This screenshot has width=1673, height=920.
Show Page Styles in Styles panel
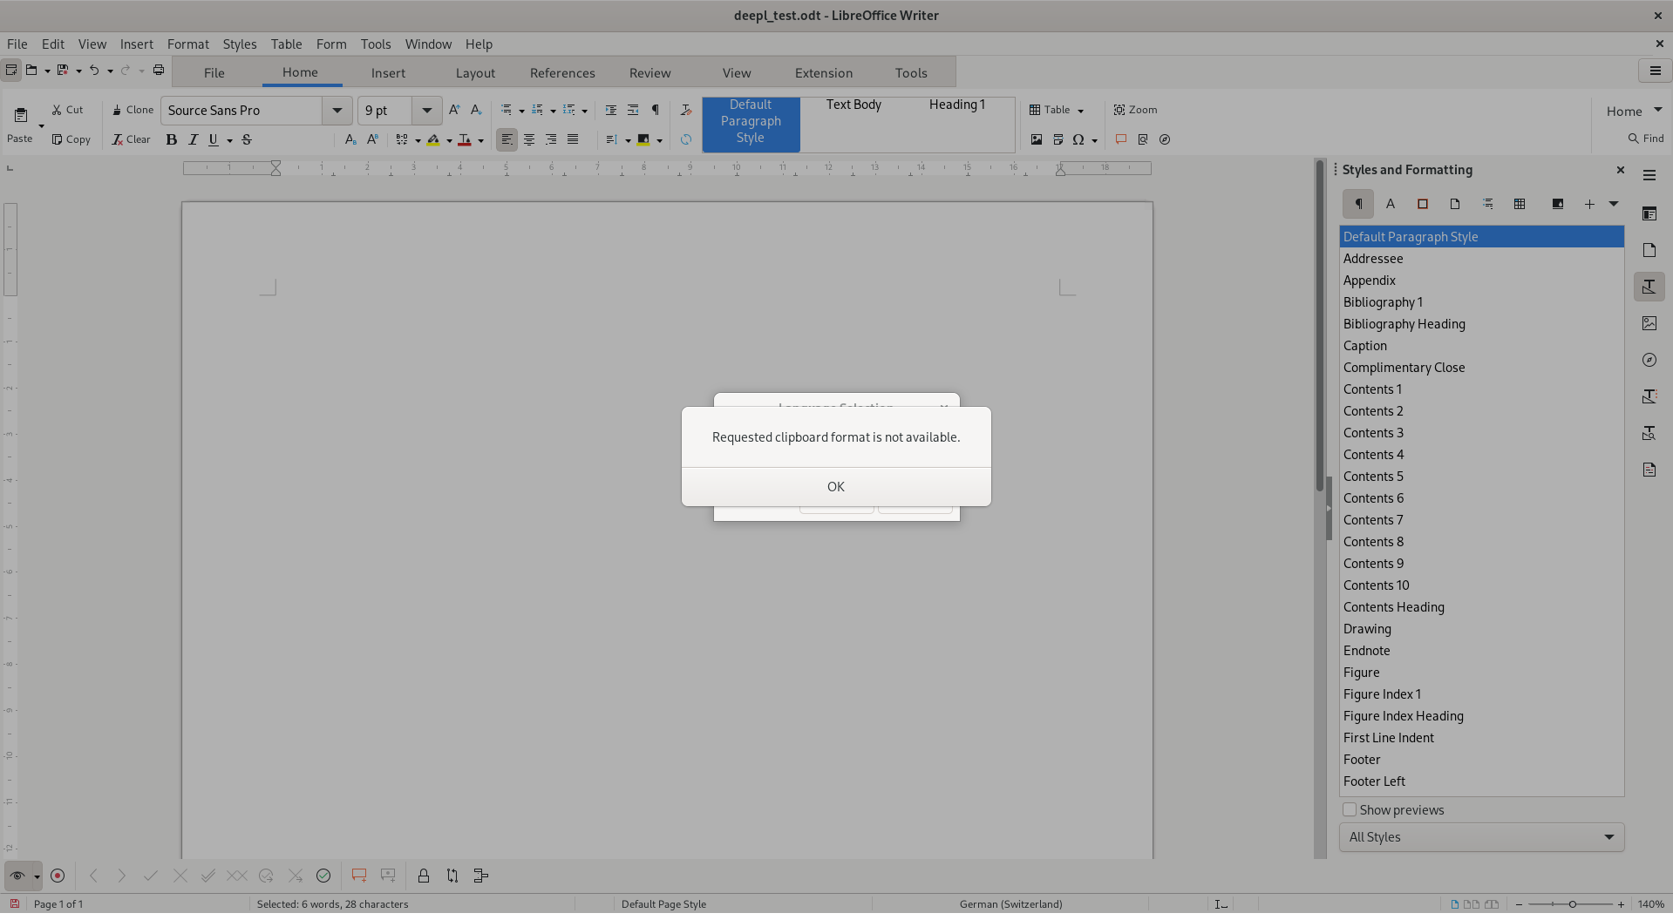point(1455,204)
